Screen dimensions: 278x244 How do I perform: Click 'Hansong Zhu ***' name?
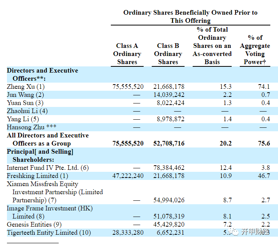tap(32, 127)
